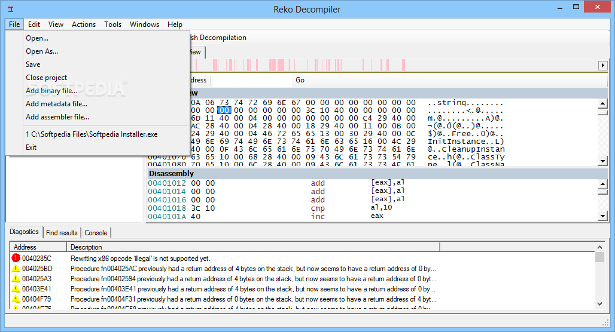Switch to the Find results tab

(62, 232)
